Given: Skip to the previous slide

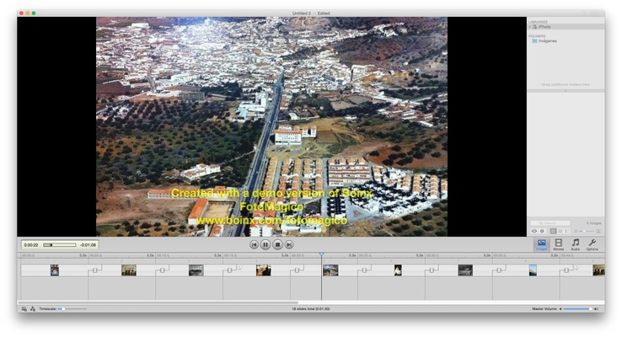Looking at the screenshot, I should point(254,244).
